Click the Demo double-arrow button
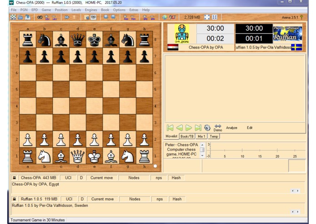Screen dimensions: 316x224 coord(218,128)
